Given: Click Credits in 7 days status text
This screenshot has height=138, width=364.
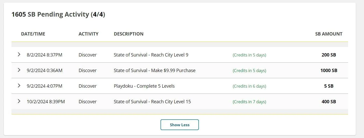Looking at the screenshot, I should [249, 102].
